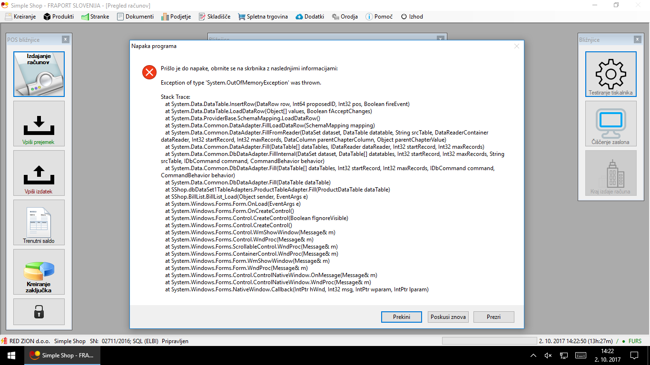Click the padlock lock button

click(39, 312)
